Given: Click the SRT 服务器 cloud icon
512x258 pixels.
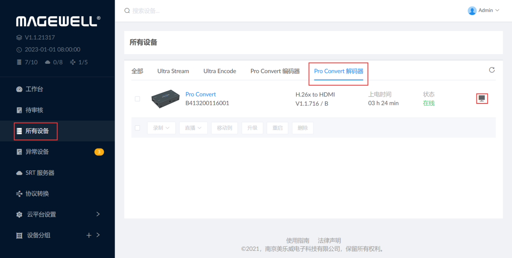Looking at the screenshot, I should tap(19, 173).
